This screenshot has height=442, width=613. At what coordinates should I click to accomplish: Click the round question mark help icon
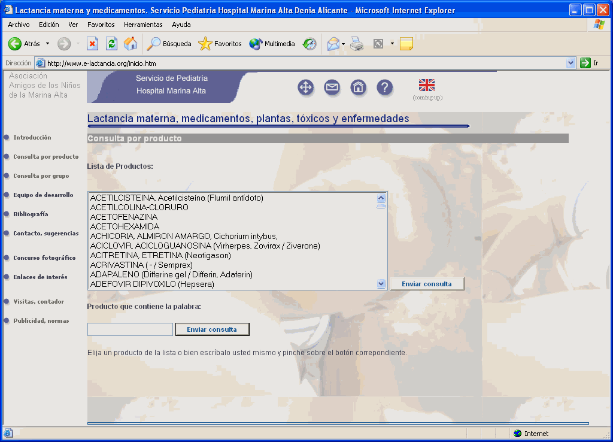tap(384, 87)
